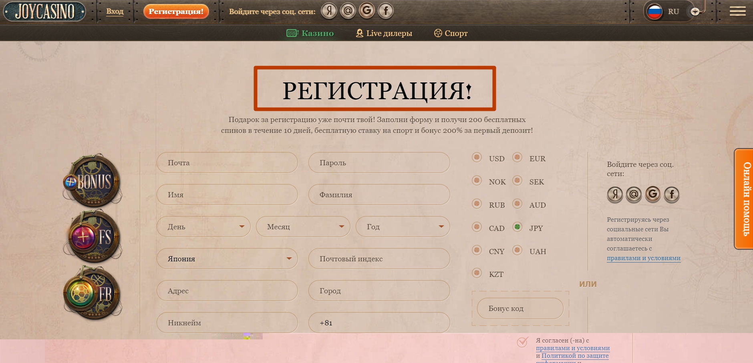Click the Google login icon in header
This screenshot has height=363, width=753.
pos(366,11)
